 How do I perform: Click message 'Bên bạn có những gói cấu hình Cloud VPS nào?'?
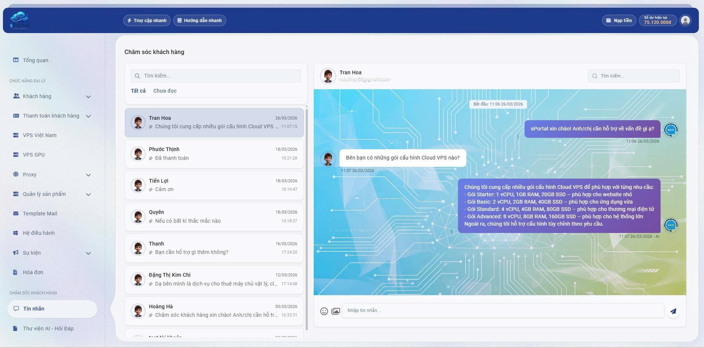point(403,158)
